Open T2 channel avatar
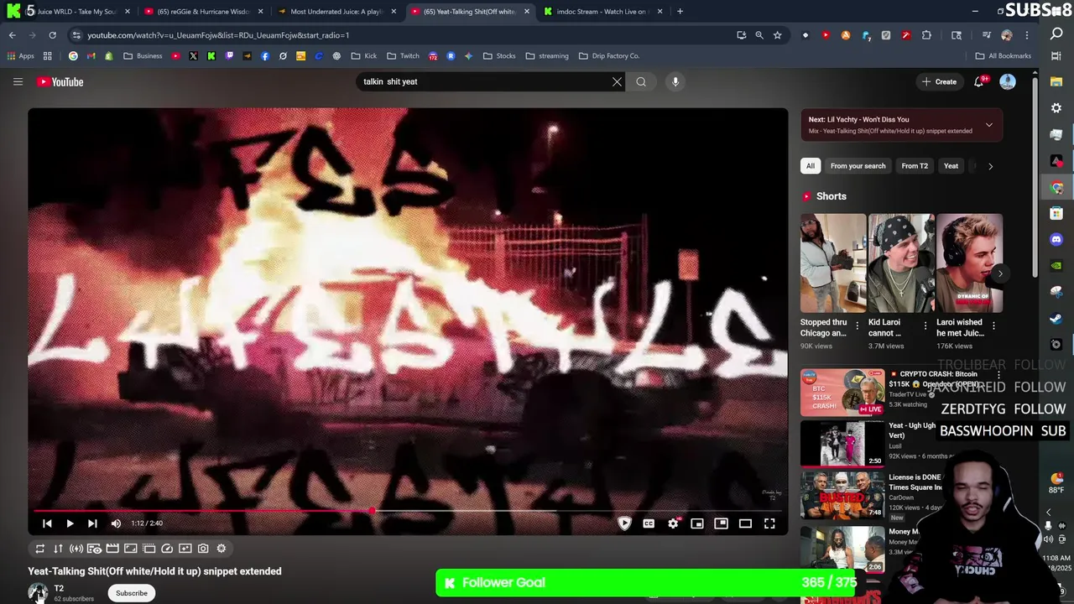Viewport: 1074px width, 604px height. (38, 592)
